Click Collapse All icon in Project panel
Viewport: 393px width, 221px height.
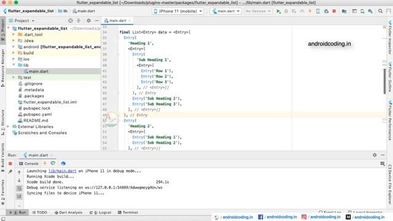pyautogui.click(x=79, y=20)
